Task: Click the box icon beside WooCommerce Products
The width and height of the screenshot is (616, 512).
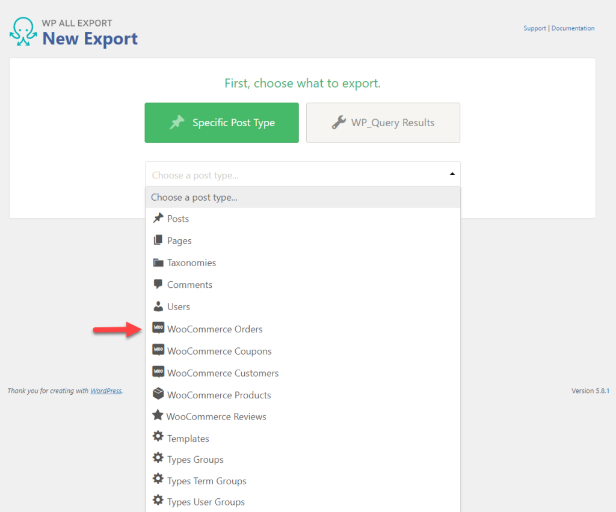Action: (x=158, y=394)
